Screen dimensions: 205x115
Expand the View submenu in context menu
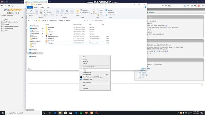[x=95, y=57]
